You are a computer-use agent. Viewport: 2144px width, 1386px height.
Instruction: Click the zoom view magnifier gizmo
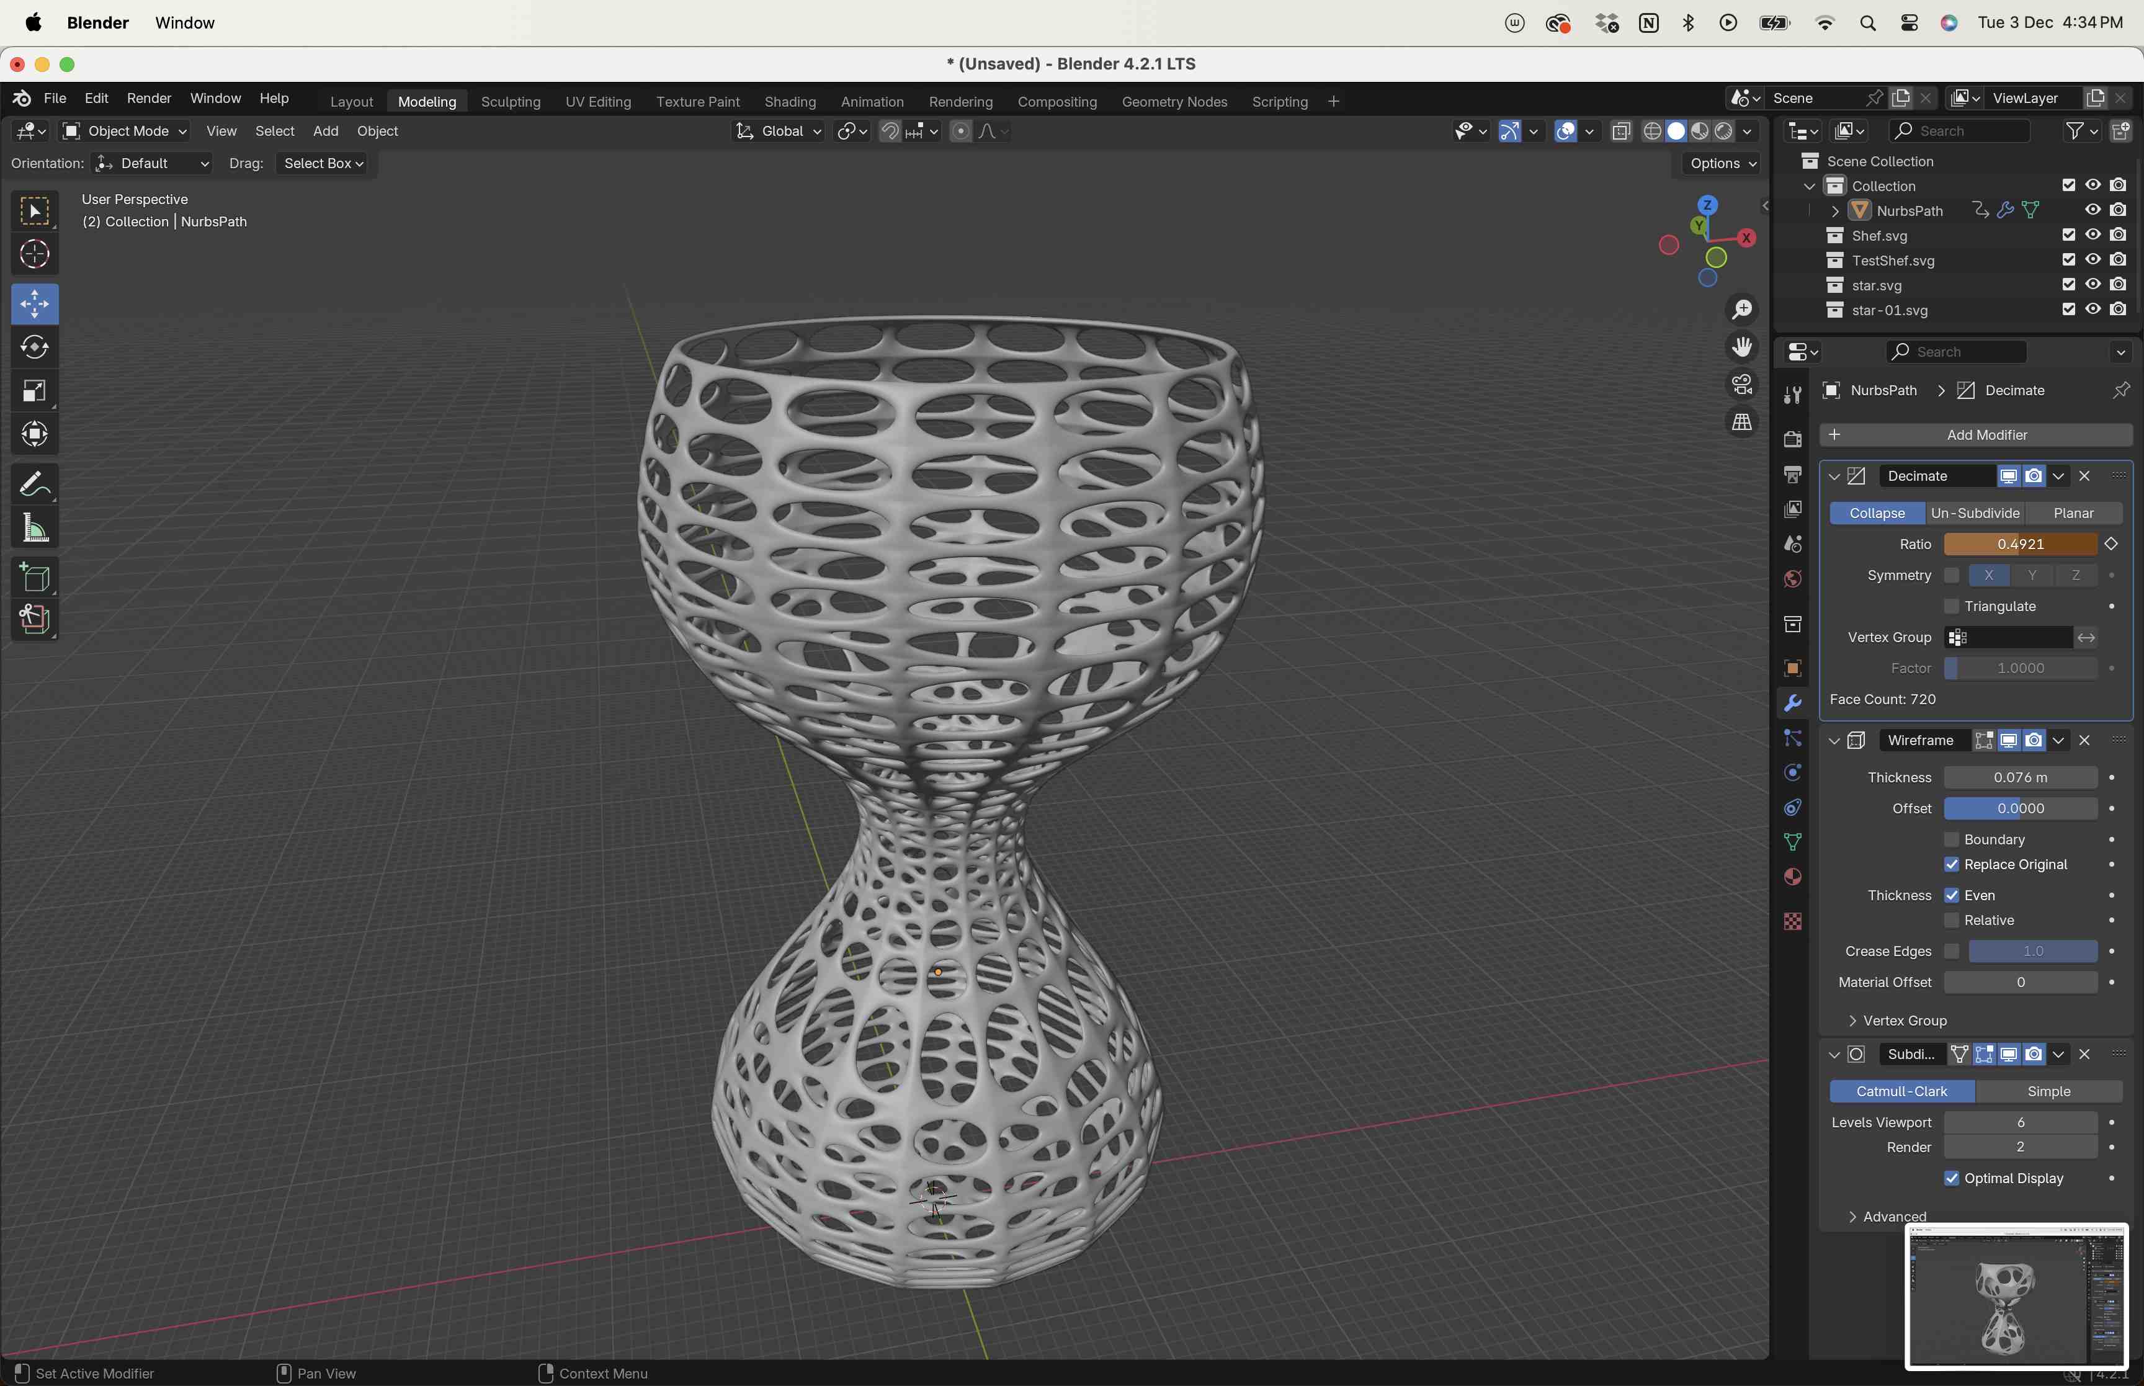pos(1742,310)
